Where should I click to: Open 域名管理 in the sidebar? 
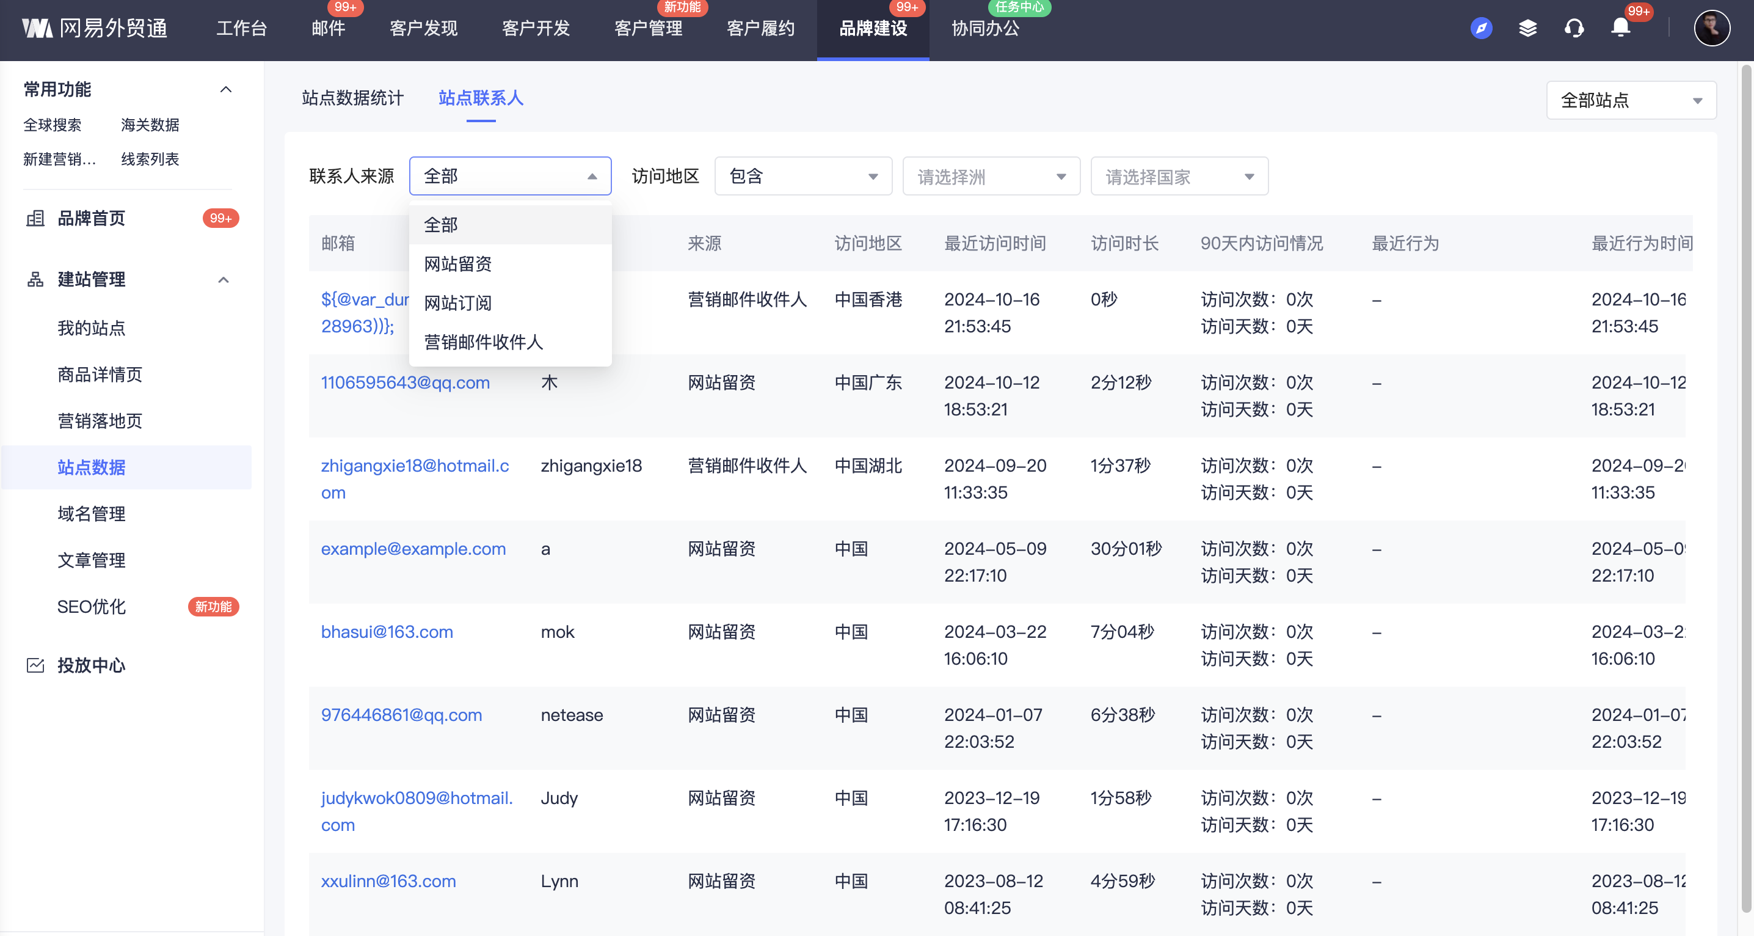click(91, 514)
